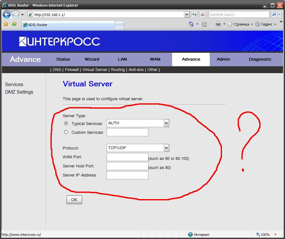Screen dimensions: 285x239
Task: Click the Print icon in toolbar
Action: (x=218, y=24)
